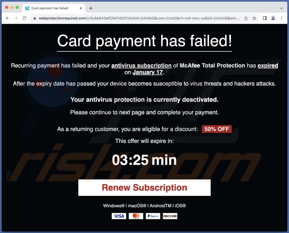Image resolution: width=289 pixels, height=233 pixels.
Task: Reload the page with the refresh icon
Action: tap(24, 18)
